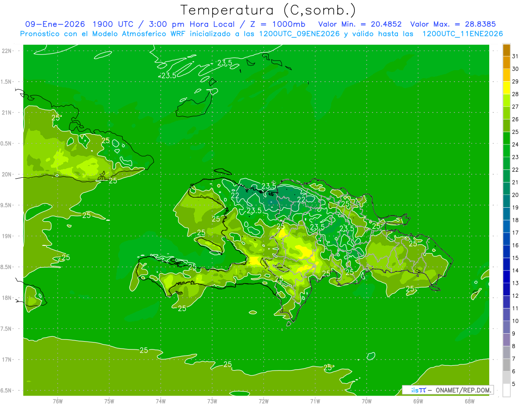Click the colorbar label '10'
The image size is (527, 407).
coord(516,321)
